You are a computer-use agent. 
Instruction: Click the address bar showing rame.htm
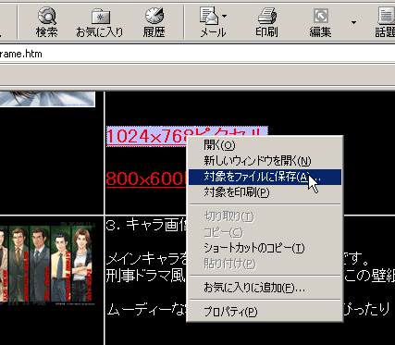point(197,54)
